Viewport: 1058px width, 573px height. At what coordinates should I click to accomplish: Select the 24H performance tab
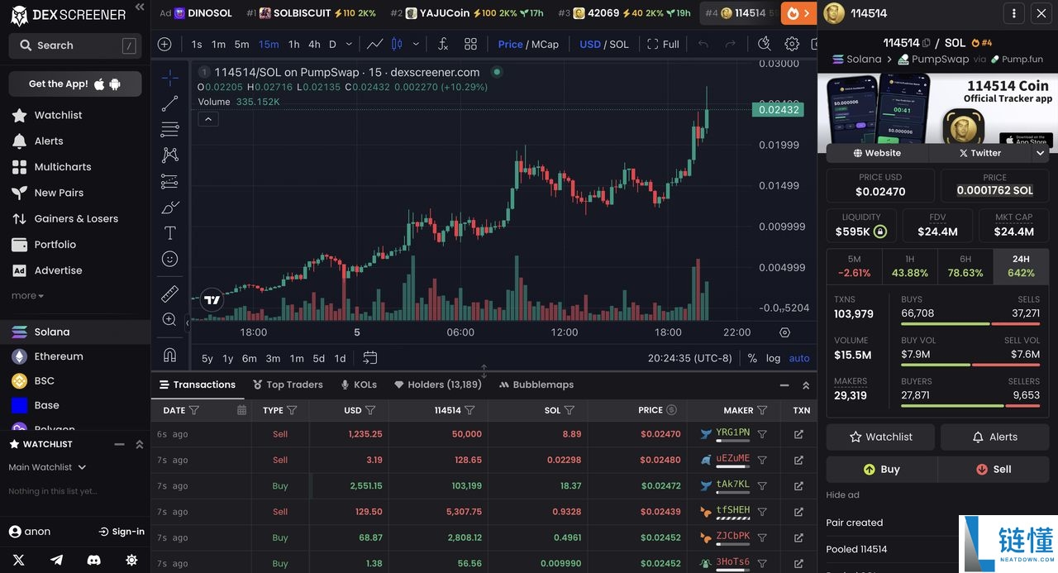1021,265
